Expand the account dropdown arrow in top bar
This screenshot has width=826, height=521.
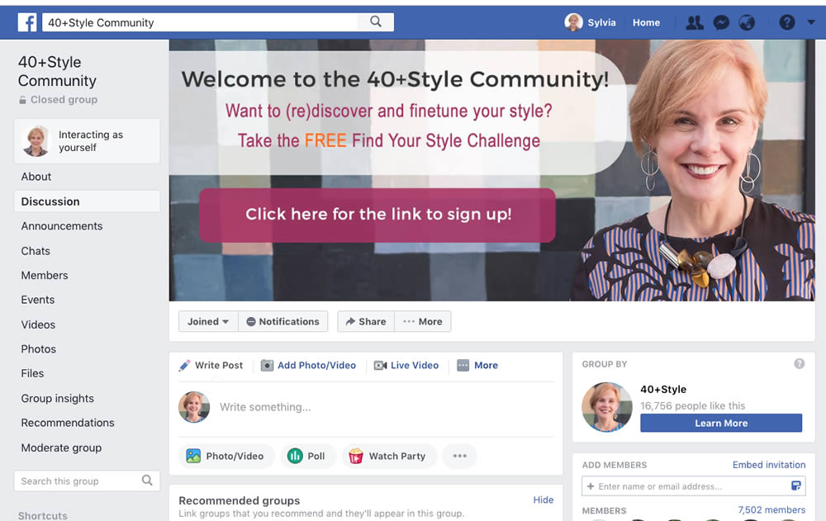811,22
